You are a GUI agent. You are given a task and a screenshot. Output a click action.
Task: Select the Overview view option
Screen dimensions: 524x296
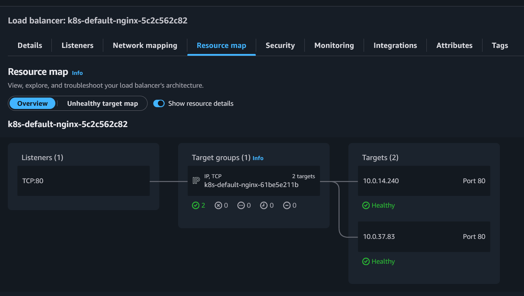click(32, 103)
